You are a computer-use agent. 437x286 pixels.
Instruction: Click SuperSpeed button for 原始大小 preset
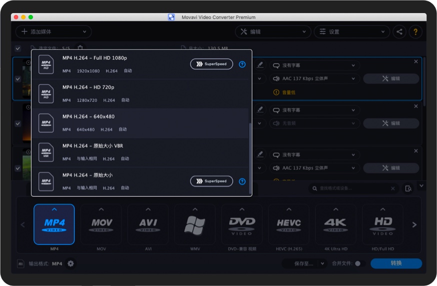[x=212, y=181]
